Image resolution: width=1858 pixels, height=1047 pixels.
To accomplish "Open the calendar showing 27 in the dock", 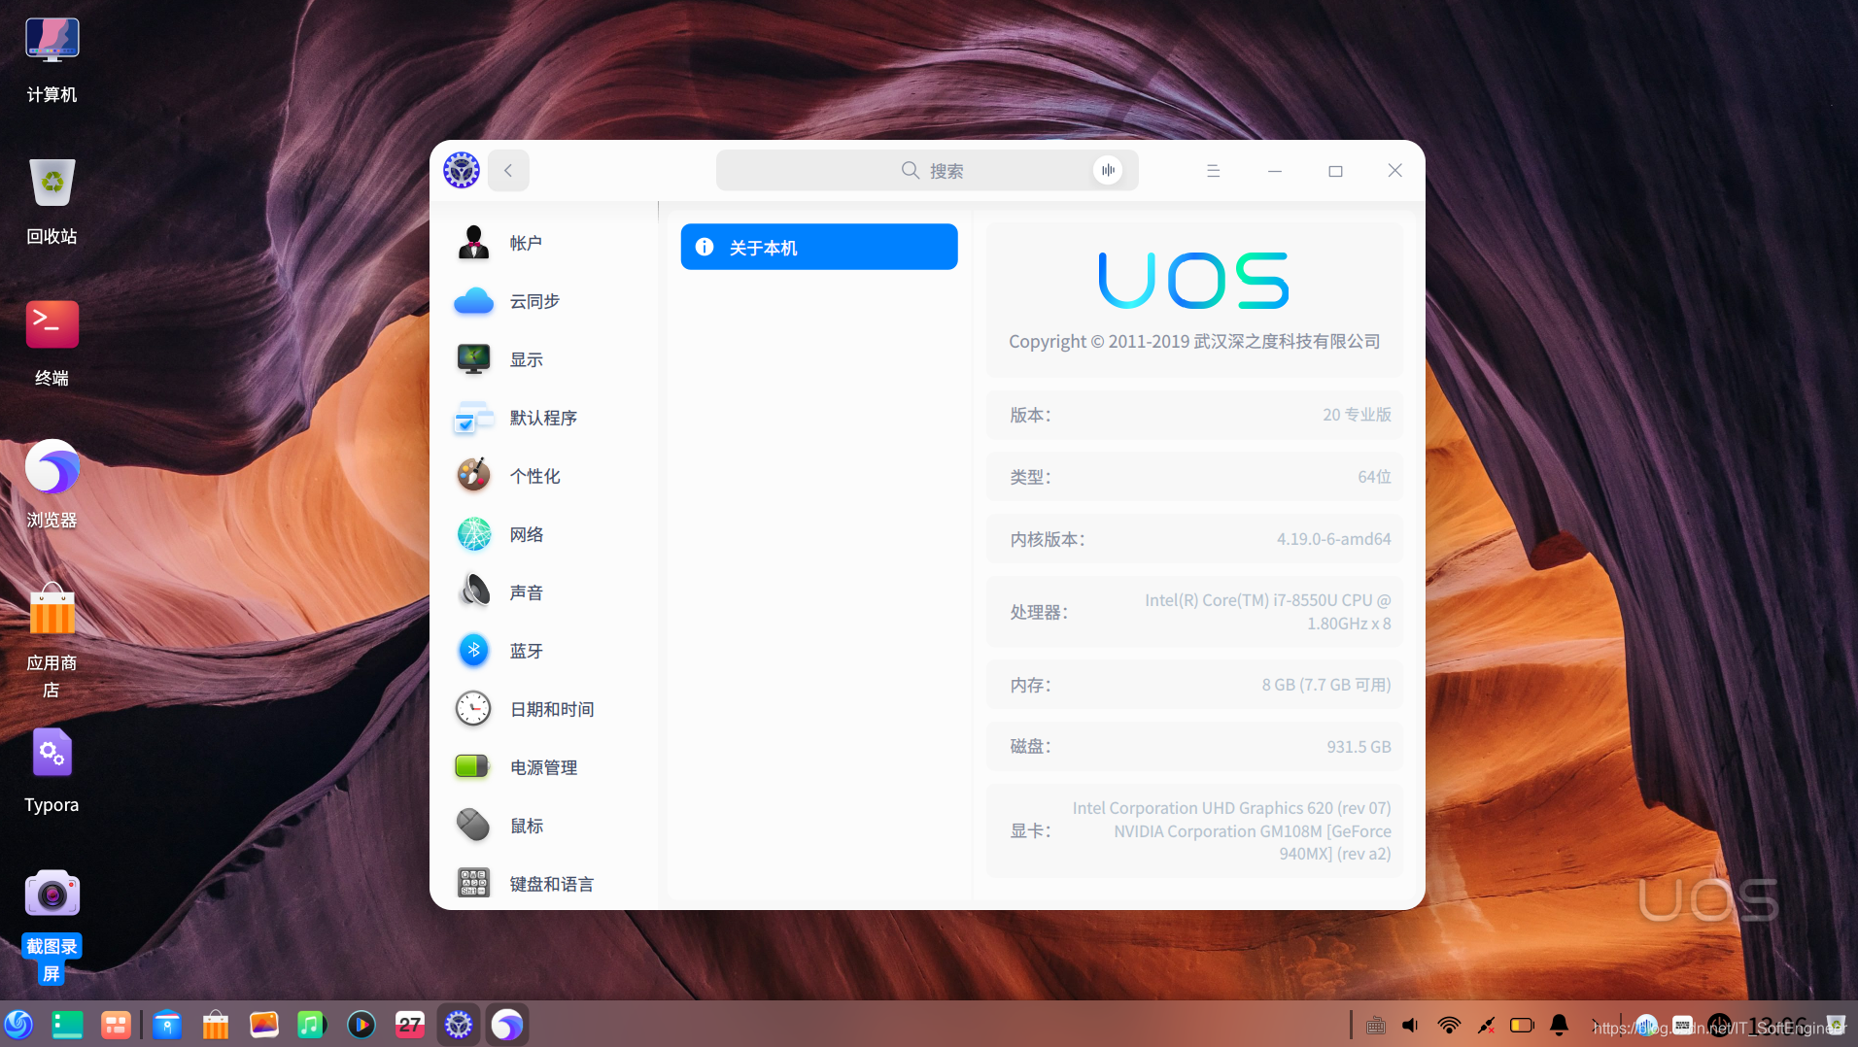I will (410, 1025).
